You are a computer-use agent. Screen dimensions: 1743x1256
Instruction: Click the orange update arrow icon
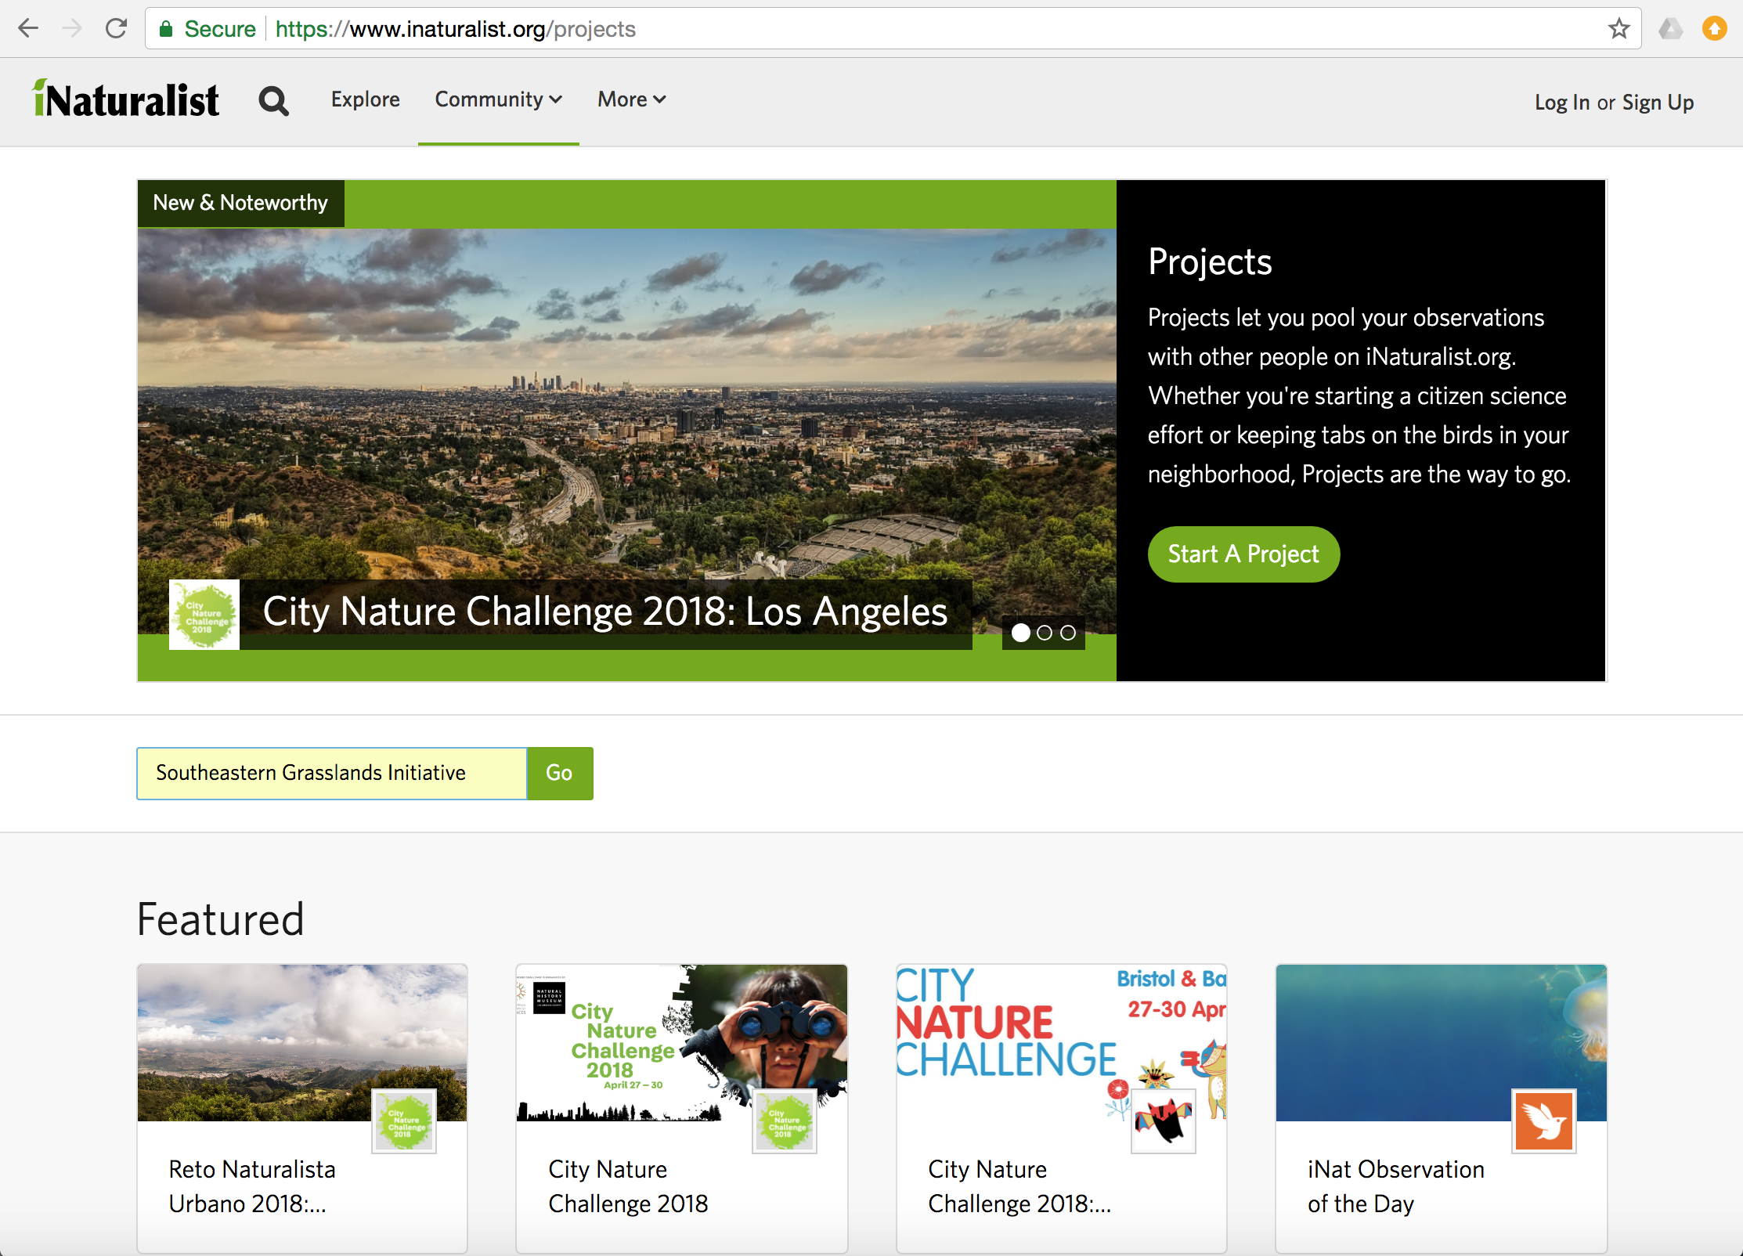point(1714,29)
